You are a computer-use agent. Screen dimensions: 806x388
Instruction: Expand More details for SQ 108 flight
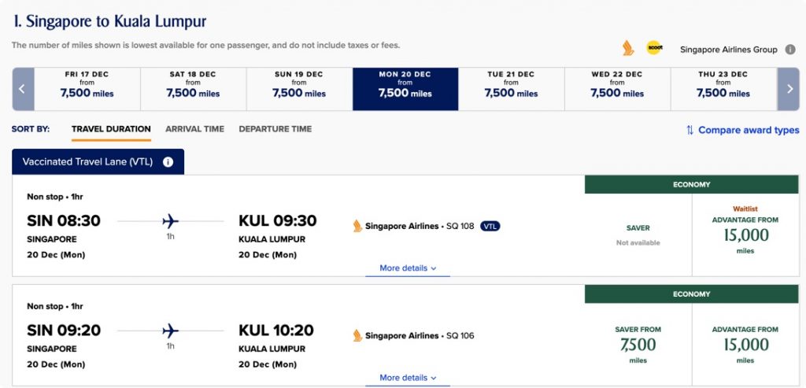click(408, 268)
